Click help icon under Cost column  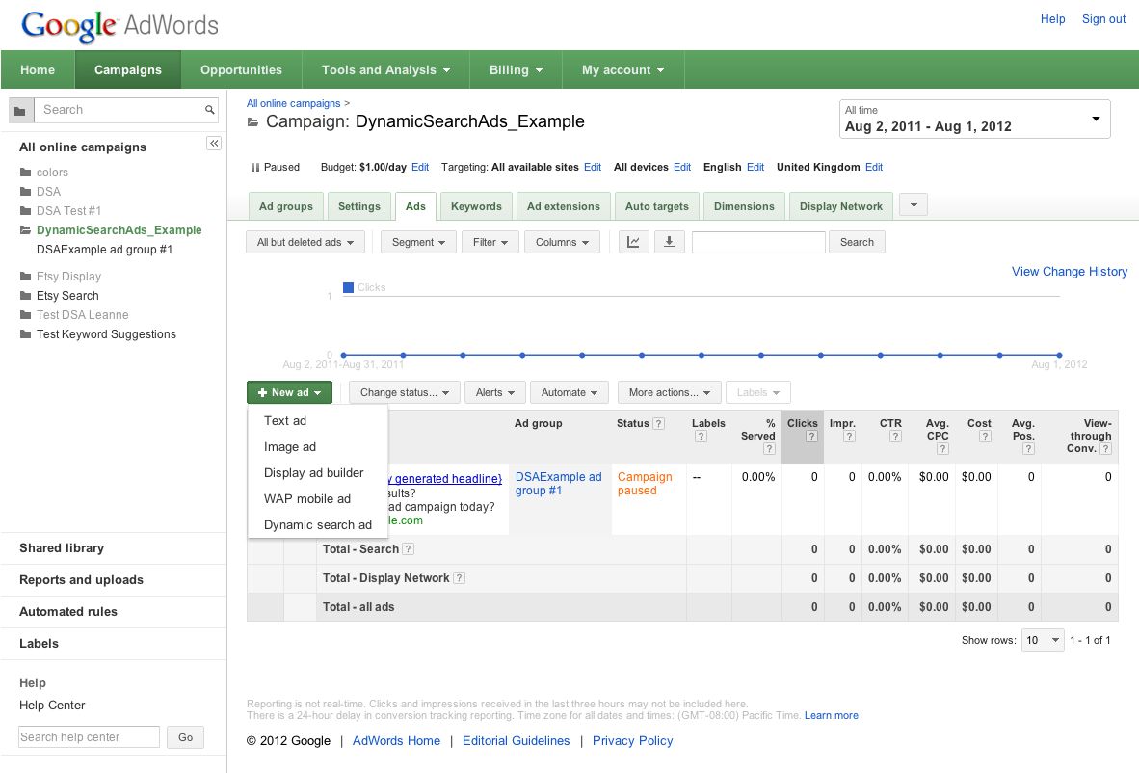click(x=985, y=437)
